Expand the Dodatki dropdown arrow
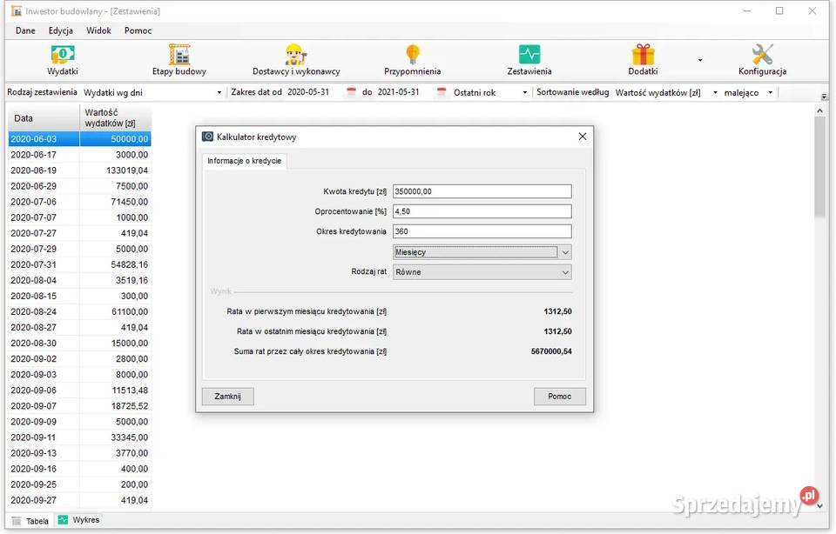This screenshot has width=836, height=534. (x=700, y=61)
